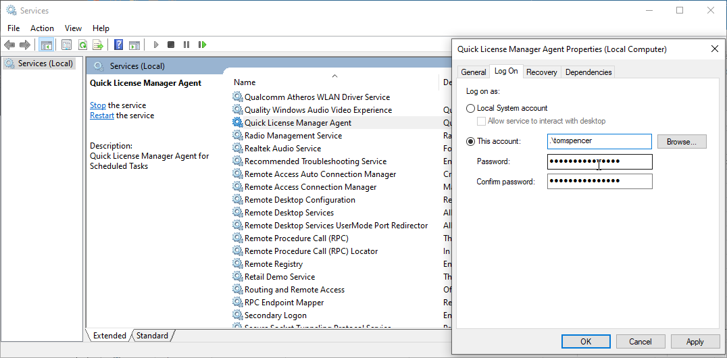The height and width of the screenshot is (358, 727).
Task: Click gear icon of Quality Windows Audio Video Experience
Action: [x=237, y=110]
